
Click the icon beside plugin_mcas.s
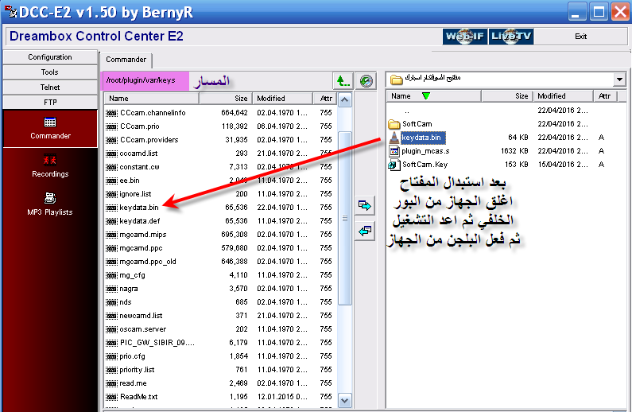point(394,151)
